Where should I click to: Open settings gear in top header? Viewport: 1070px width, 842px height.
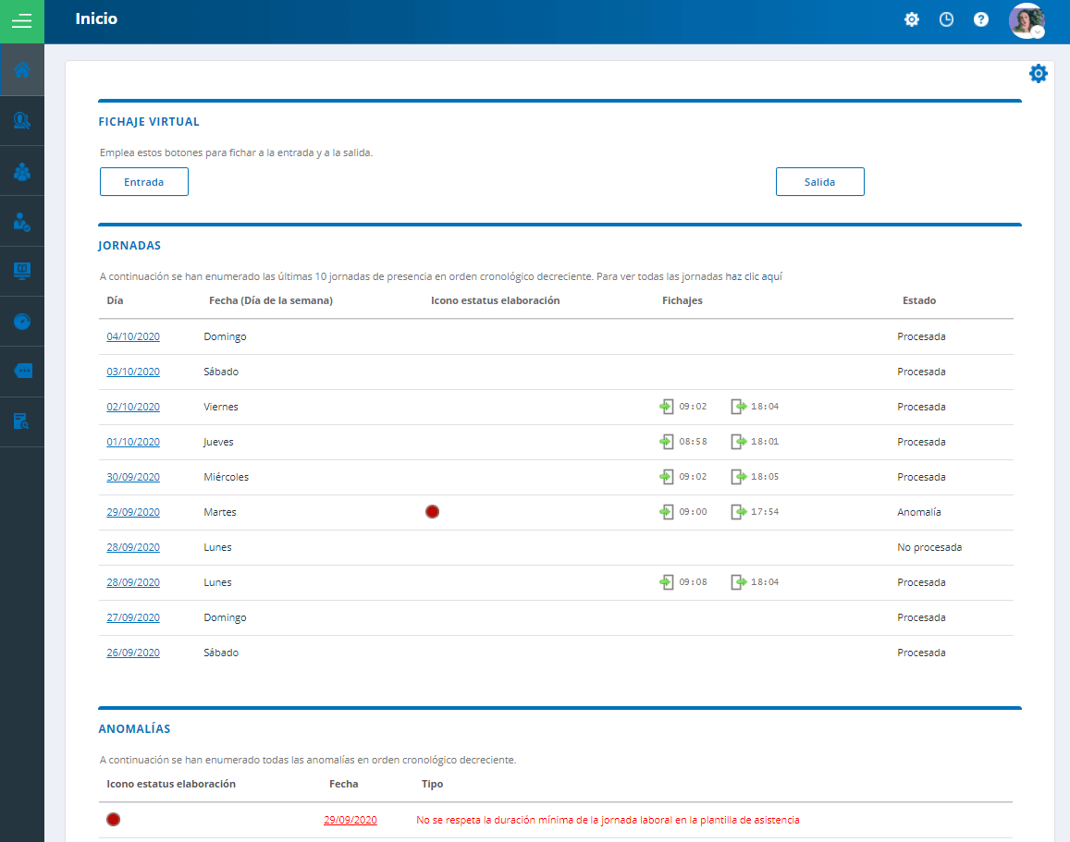(912, 19)
